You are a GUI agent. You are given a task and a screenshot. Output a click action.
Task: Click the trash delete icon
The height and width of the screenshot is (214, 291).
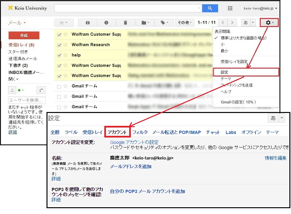click(x=125, y=23)
